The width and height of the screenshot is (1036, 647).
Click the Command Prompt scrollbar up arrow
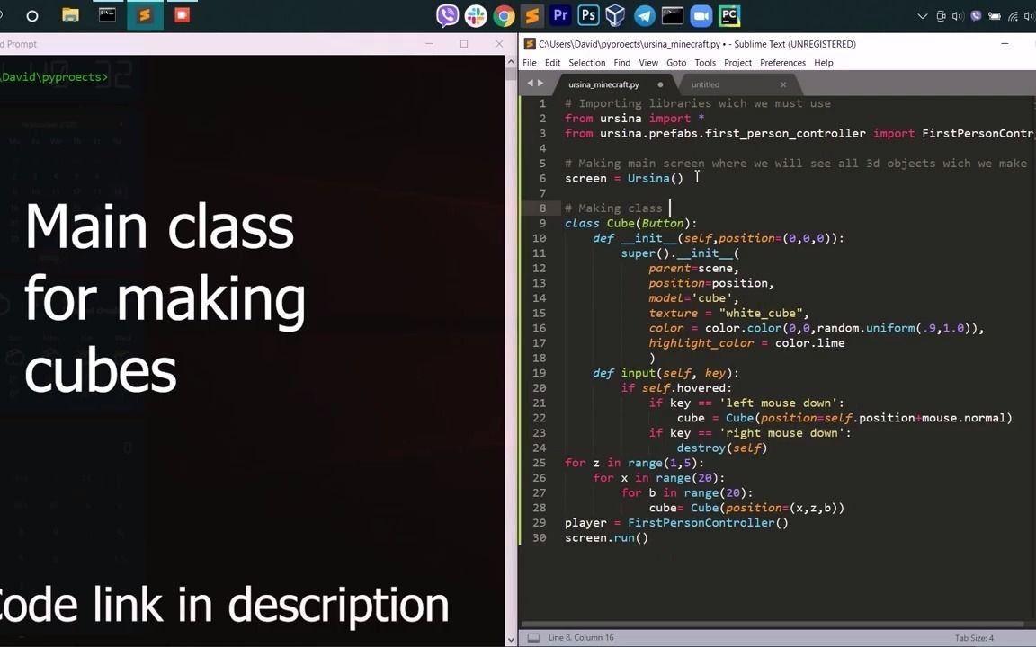pos(510,61)
